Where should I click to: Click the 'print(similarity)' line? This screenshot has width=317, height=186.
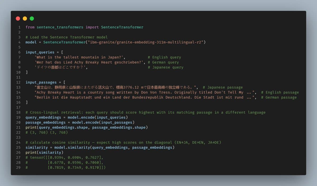coord(44,152)
